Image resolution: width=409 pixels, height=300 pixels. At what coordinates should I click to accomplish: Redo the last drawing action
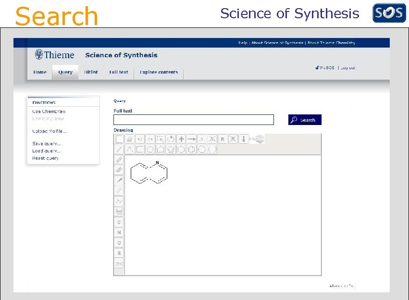(x=150, y=139)
